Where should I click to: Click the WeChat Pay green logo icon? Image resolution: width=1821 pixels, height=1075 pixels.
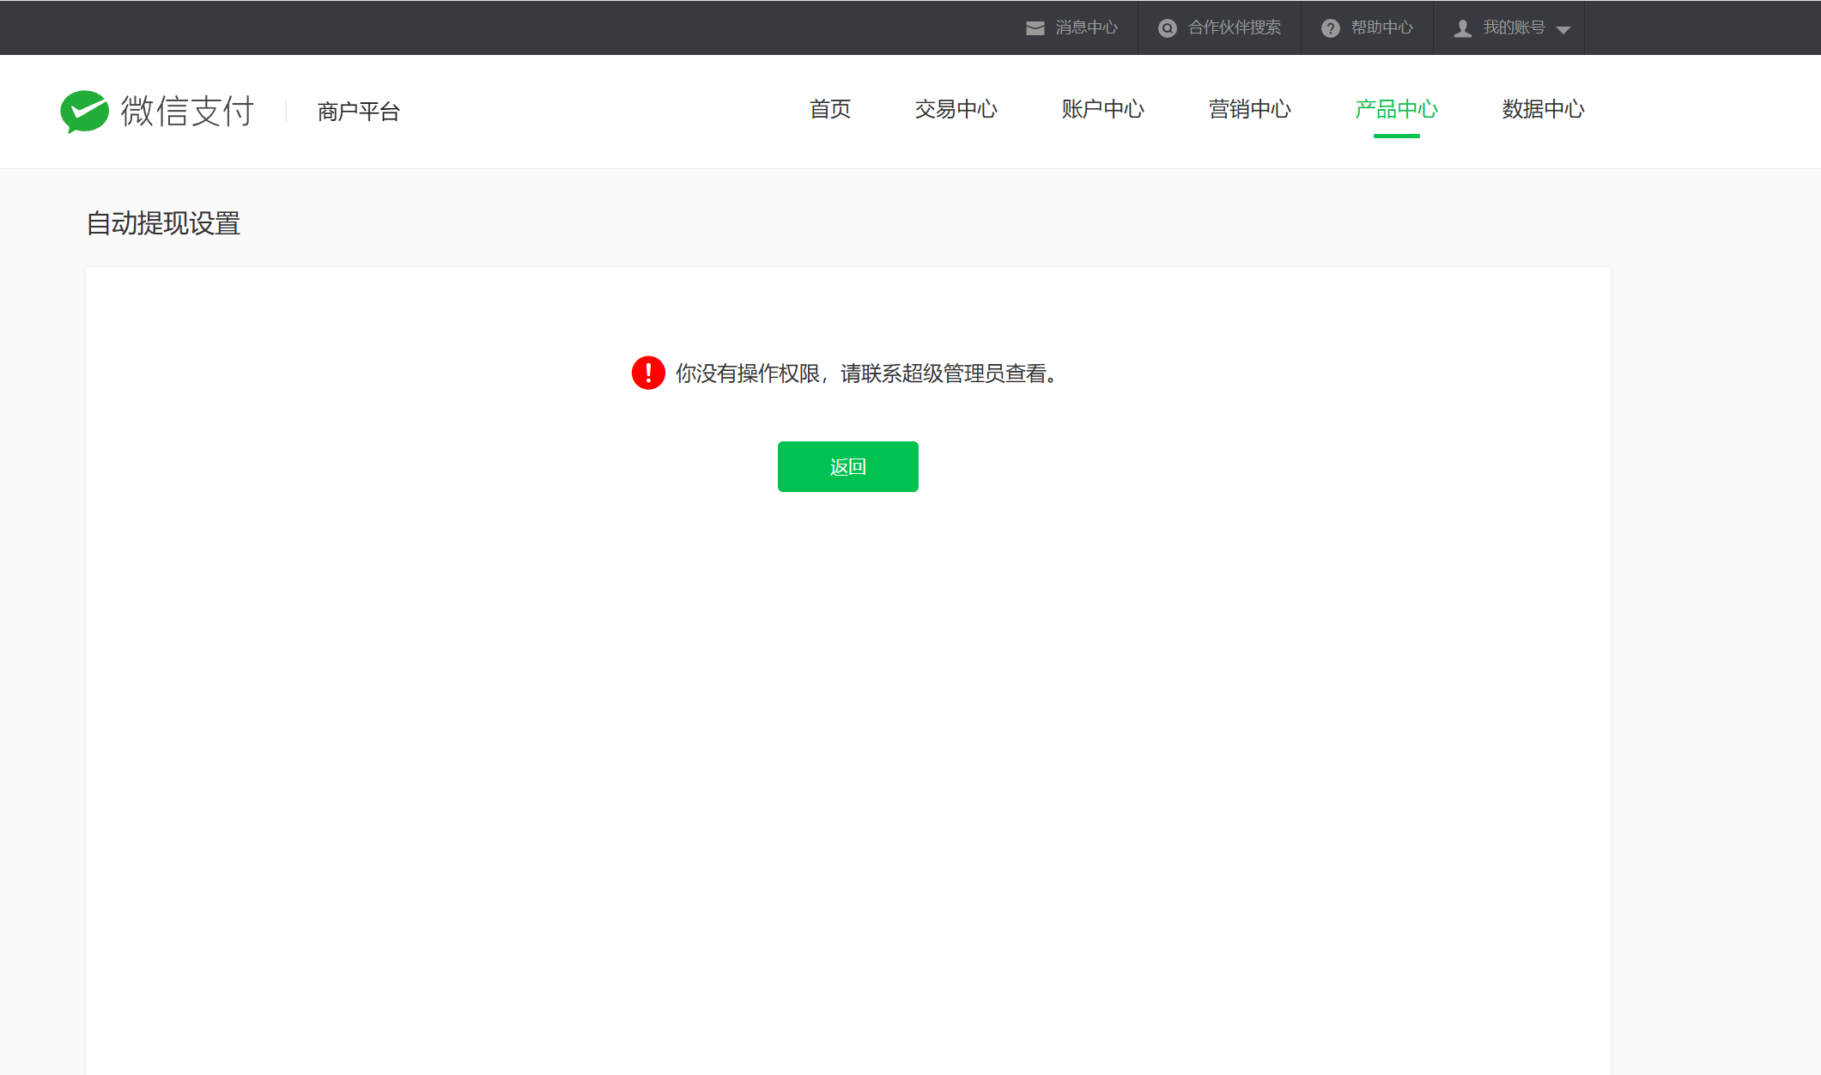pyautogui.click(x=84, y=111)
